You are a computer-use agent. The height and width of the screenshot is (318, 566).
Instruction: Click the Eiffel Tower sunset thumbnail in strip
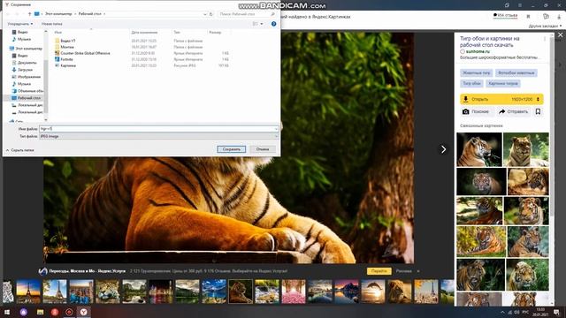(28, 291)
